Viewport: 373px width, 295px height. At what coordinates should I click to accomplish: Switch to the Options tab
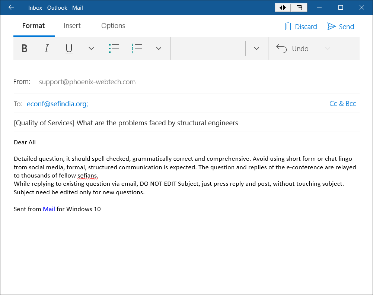coord(113,26)
